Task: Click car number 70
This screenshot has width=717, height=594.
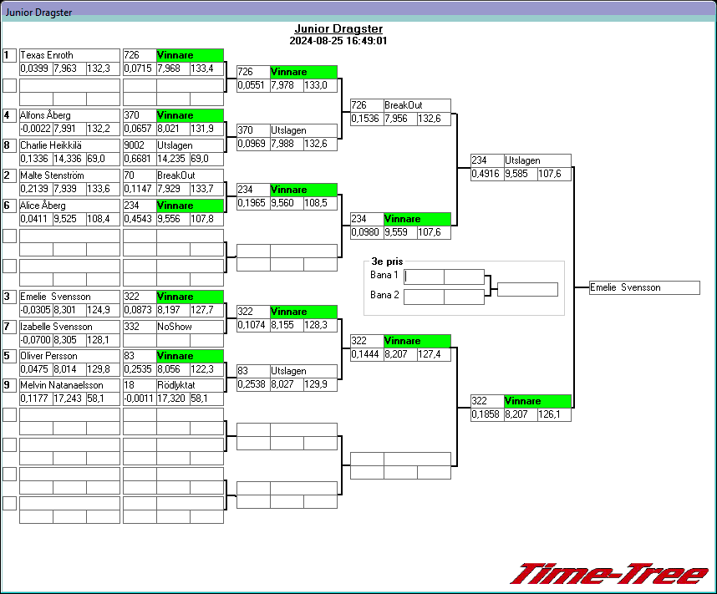Action: [x=140, y=175]
